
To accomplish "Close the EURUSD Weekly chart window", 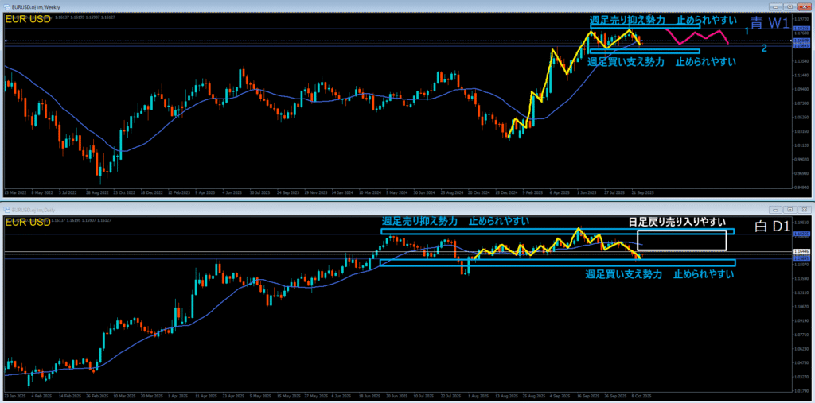I will pyautogui.click(x=804, y=6).
